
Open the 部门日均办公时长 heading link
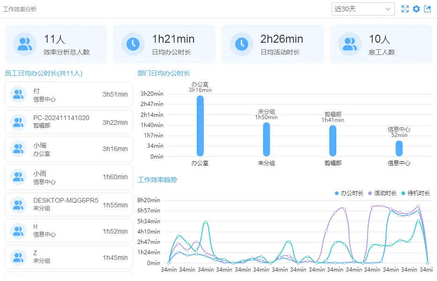(164, 73)
